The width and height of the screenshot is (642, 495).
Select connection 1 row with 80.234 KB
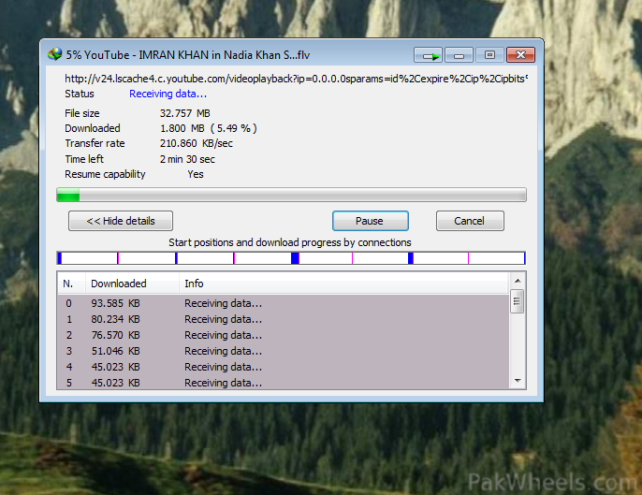click(x=283, y=319)
